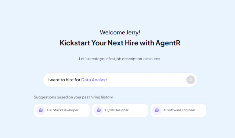Image resolution: width=235 pixels, height=138 pixels.
Task: Click the briefcase icon for AI Software Engineer
Action: tap(157, 110)
